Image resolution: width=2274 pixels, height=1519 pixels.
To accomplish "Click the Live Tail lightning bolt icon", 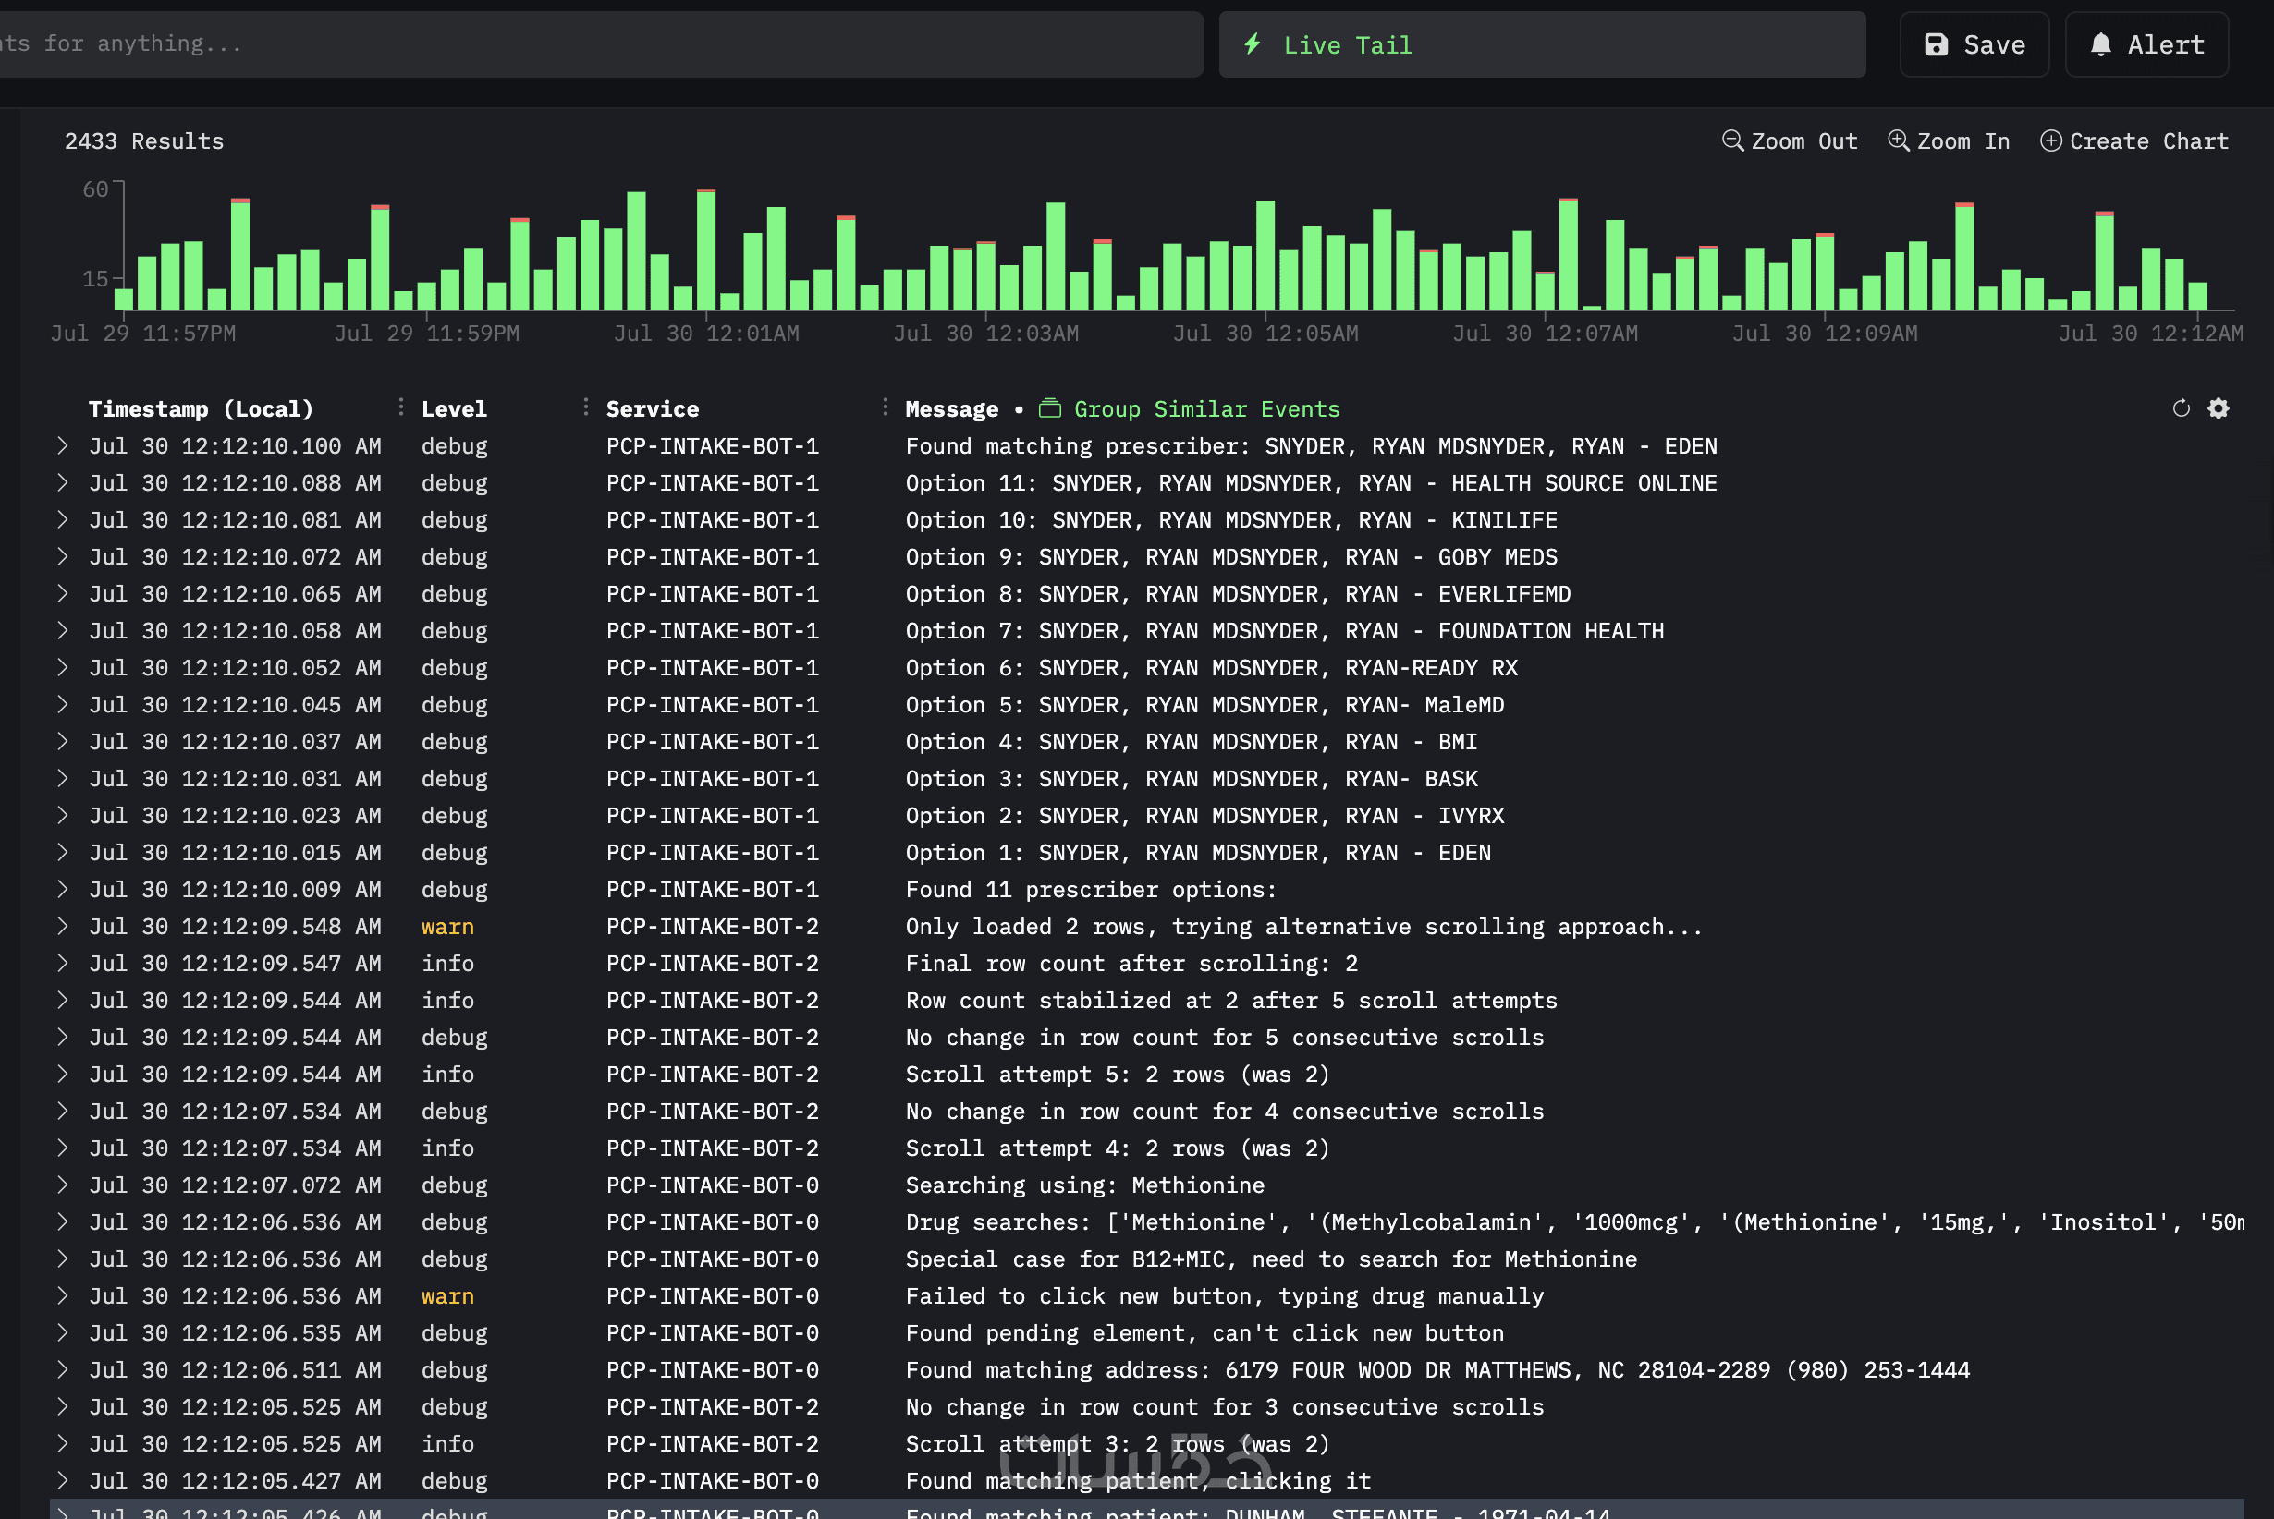I will click(x=1253, y=43).
